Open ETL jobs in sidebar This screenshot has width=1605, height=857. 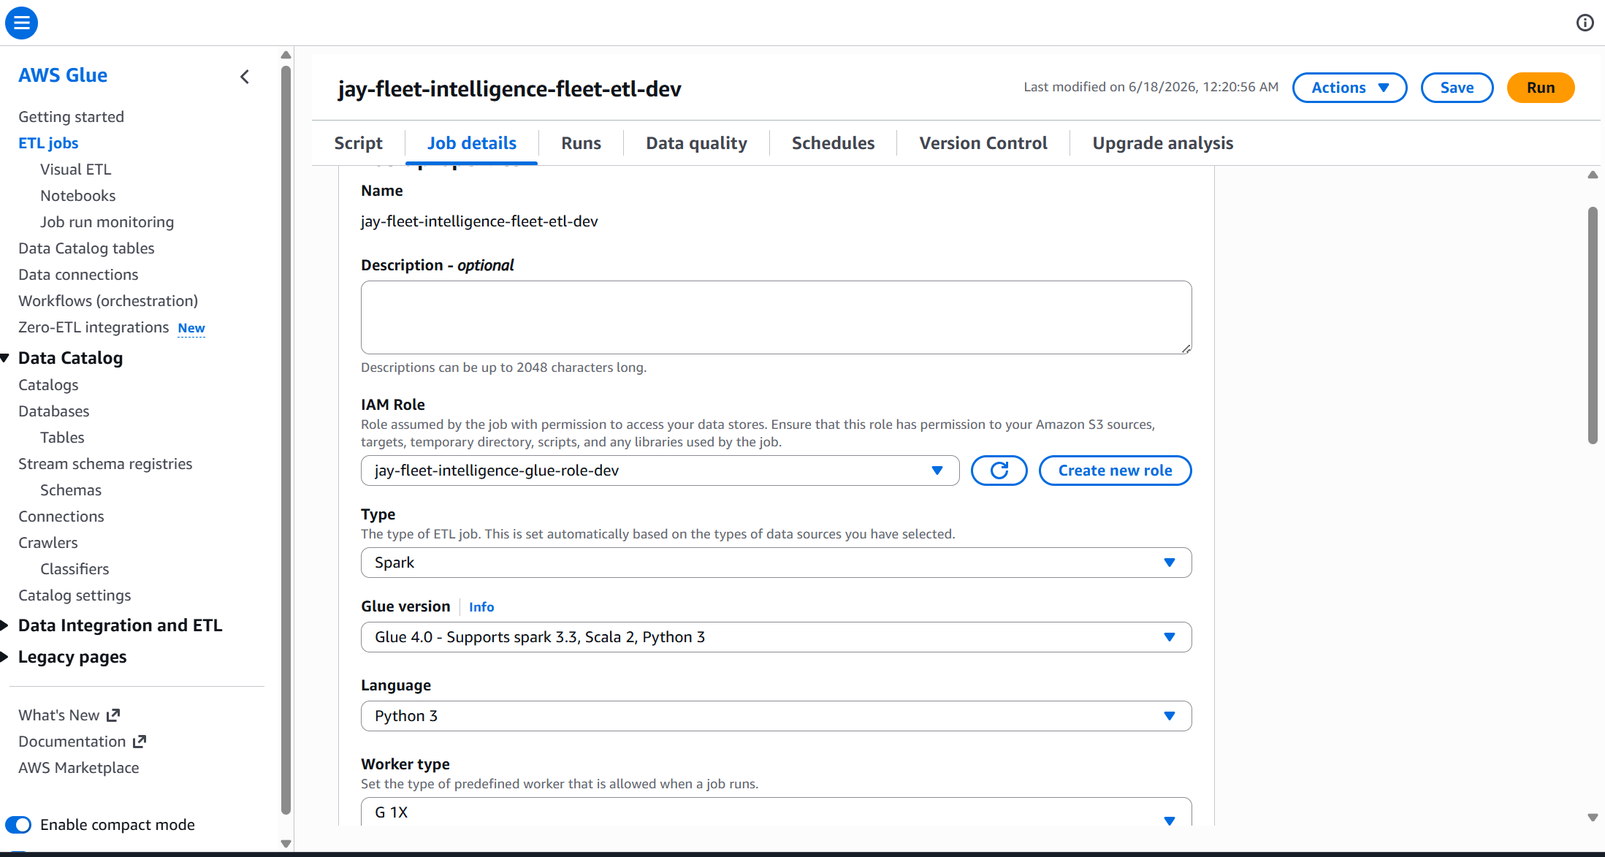coord(48,143)
